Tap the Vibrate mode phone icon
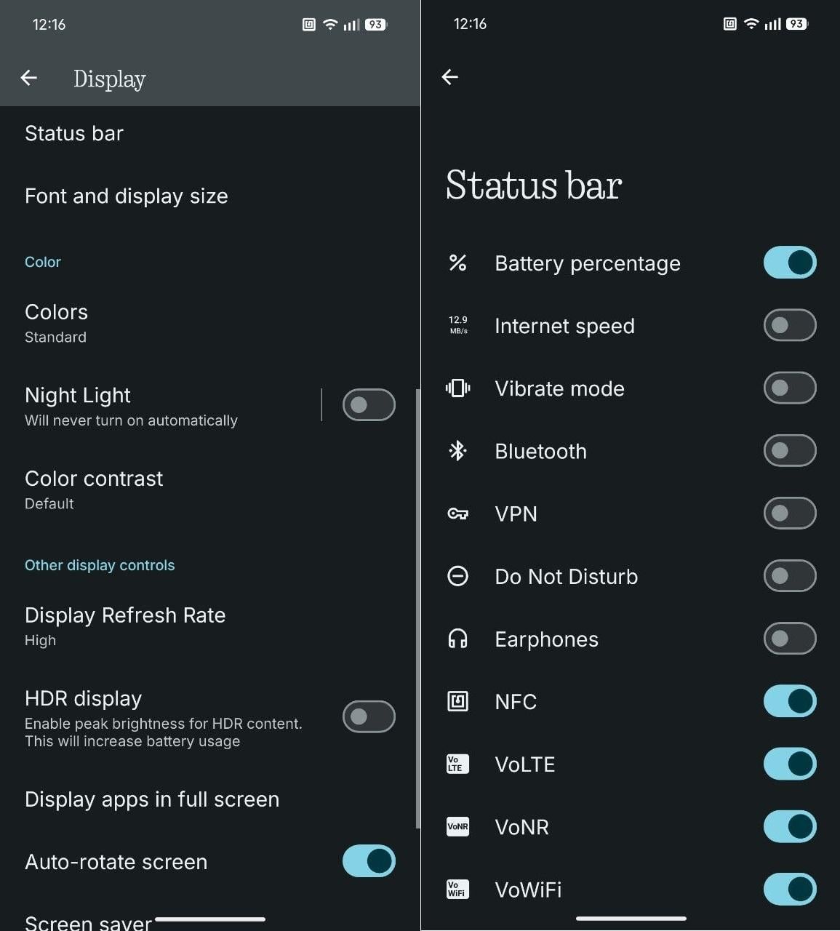The image size is (840, 931). coord(457,388)
